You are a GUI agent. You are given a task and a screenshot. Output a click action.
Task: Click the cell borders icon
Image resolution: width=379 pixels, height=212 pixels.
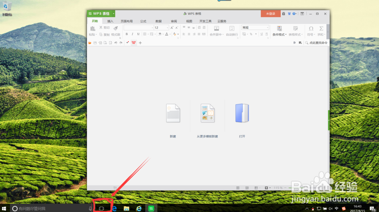point(144,34)
